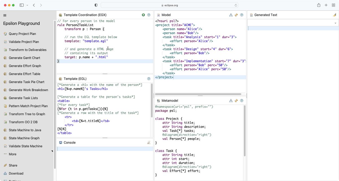Clear the Console with the broom icon
Image resolution: width=339 pixels, height=181 pixels.
[x=149, y=143]
